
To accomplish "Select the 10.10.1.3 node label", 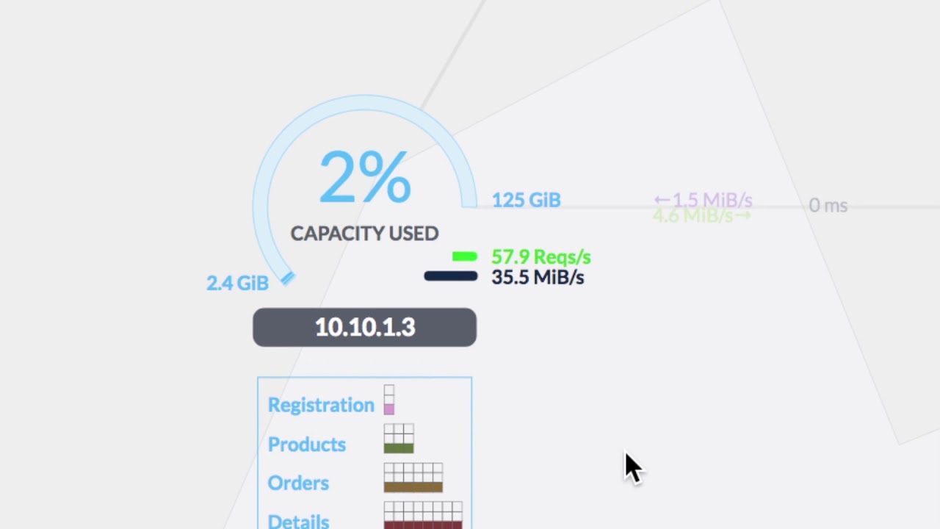I will 364,327.
